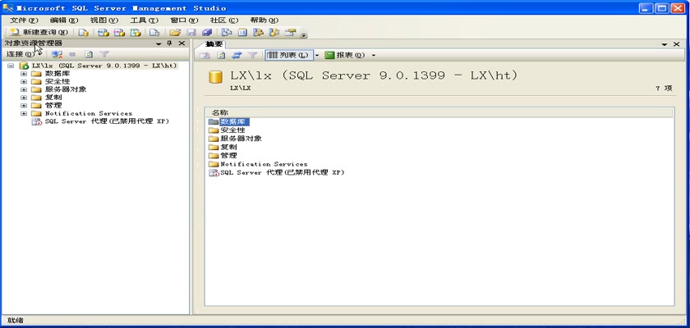Viewport: 690px width, 328px height.
Task: Open the active documents dropdown beside Summary tab
Action: tap(665, 44)
